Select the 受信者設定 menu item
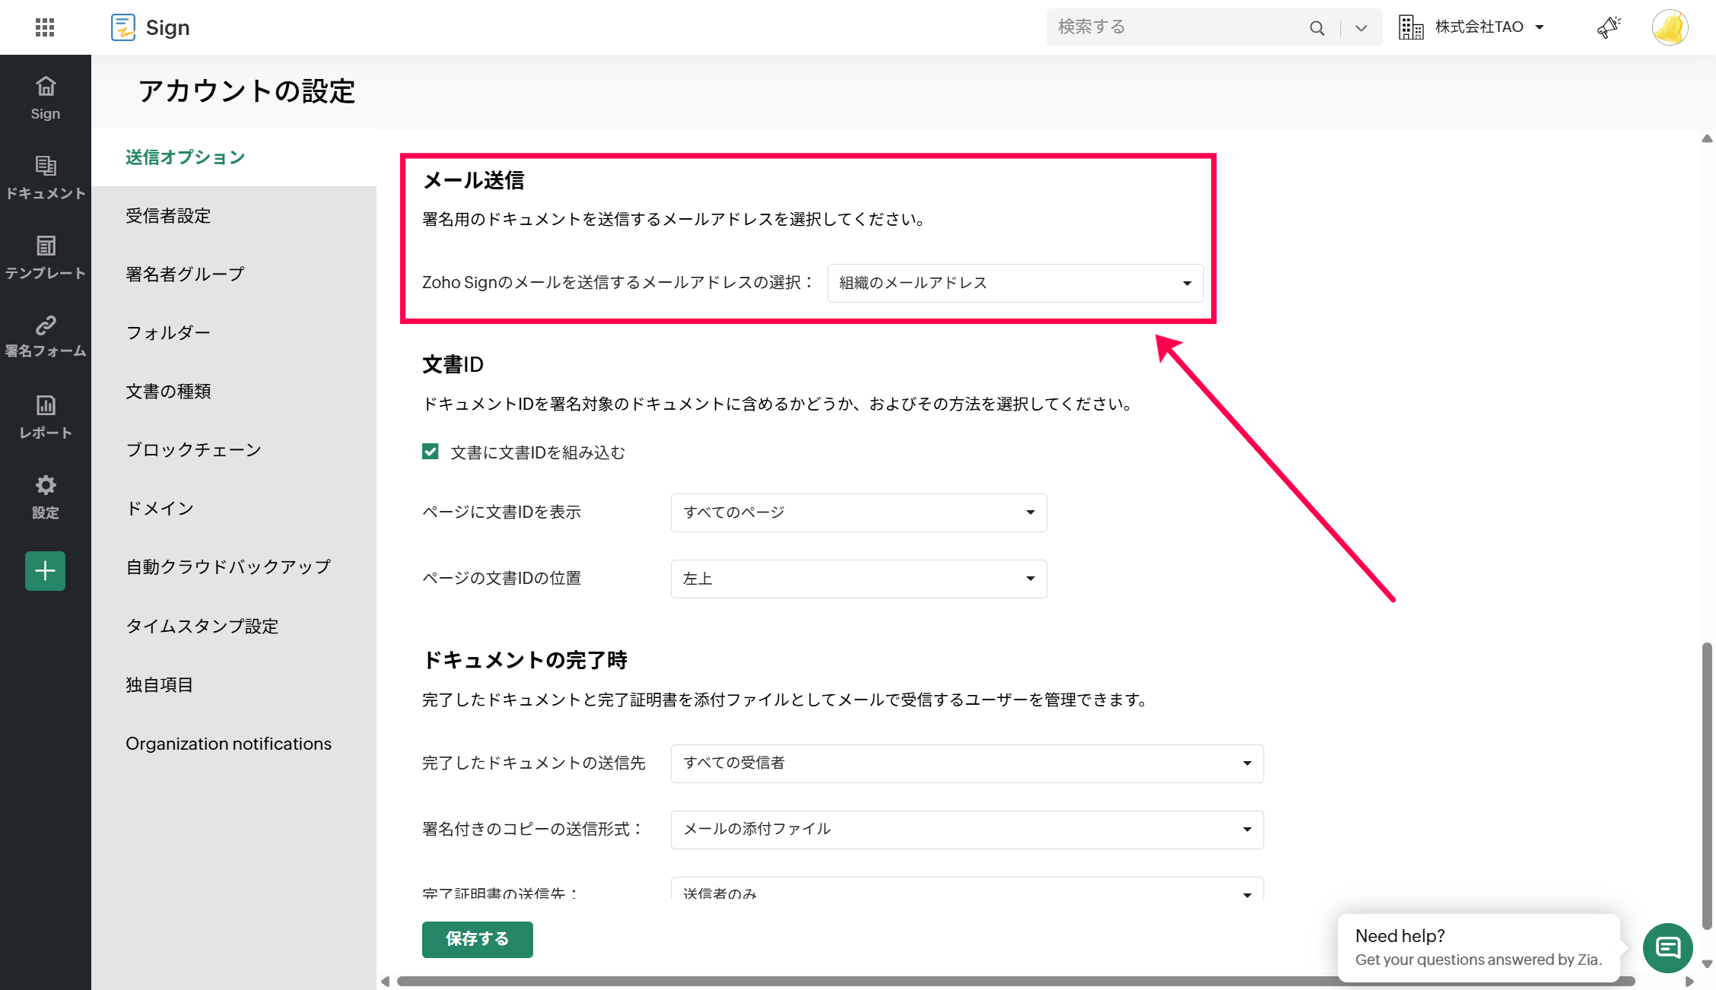Viewport: 1716px width, 990px height. tap(168, 216)
